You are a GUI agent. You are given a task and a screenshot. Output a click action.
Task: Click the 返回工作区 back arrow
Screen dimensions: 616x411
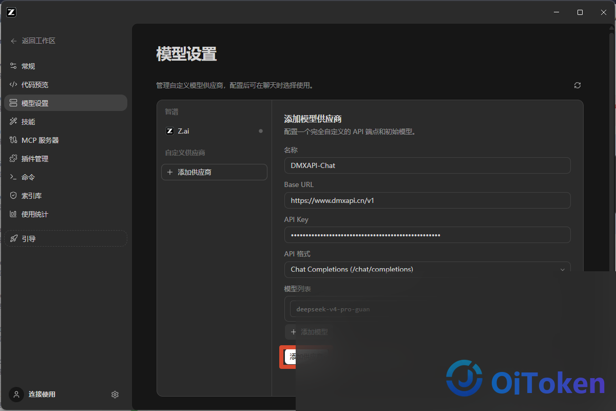14,41
